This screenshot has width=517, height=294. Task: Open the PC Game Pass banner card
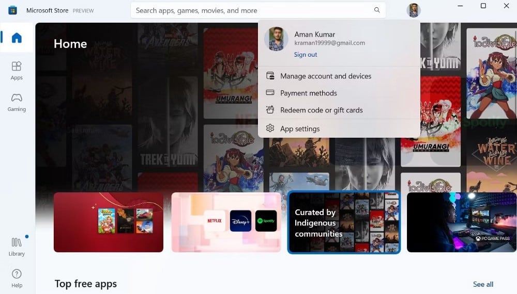462,222
